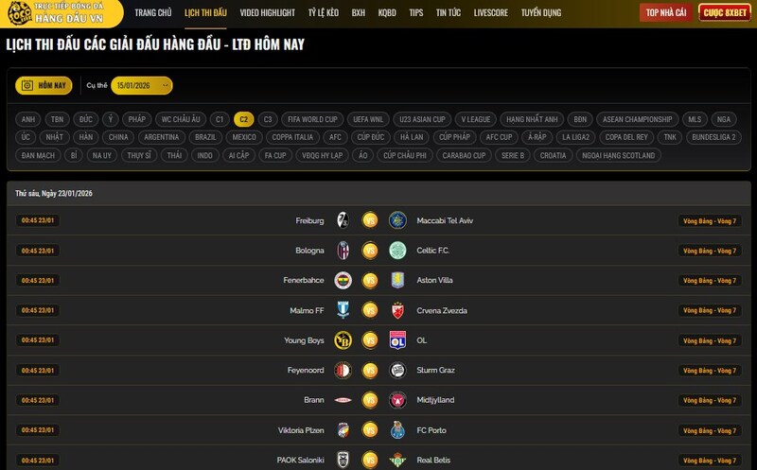This screenshot has width=757, height=470.
Task: Click the VS coin icon for Young Boys–OL
Action: pos(370,340)
